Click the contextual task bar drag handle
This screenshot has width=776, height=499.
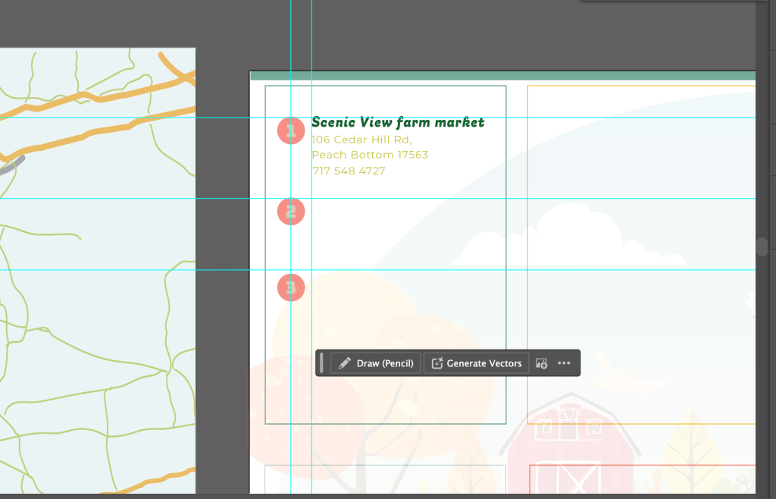coord(322,363)
